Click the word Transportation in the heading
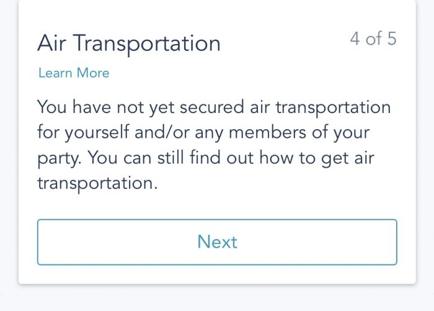Image resolution: width=434 pixels, height=311 pixels. coord(146,43)
